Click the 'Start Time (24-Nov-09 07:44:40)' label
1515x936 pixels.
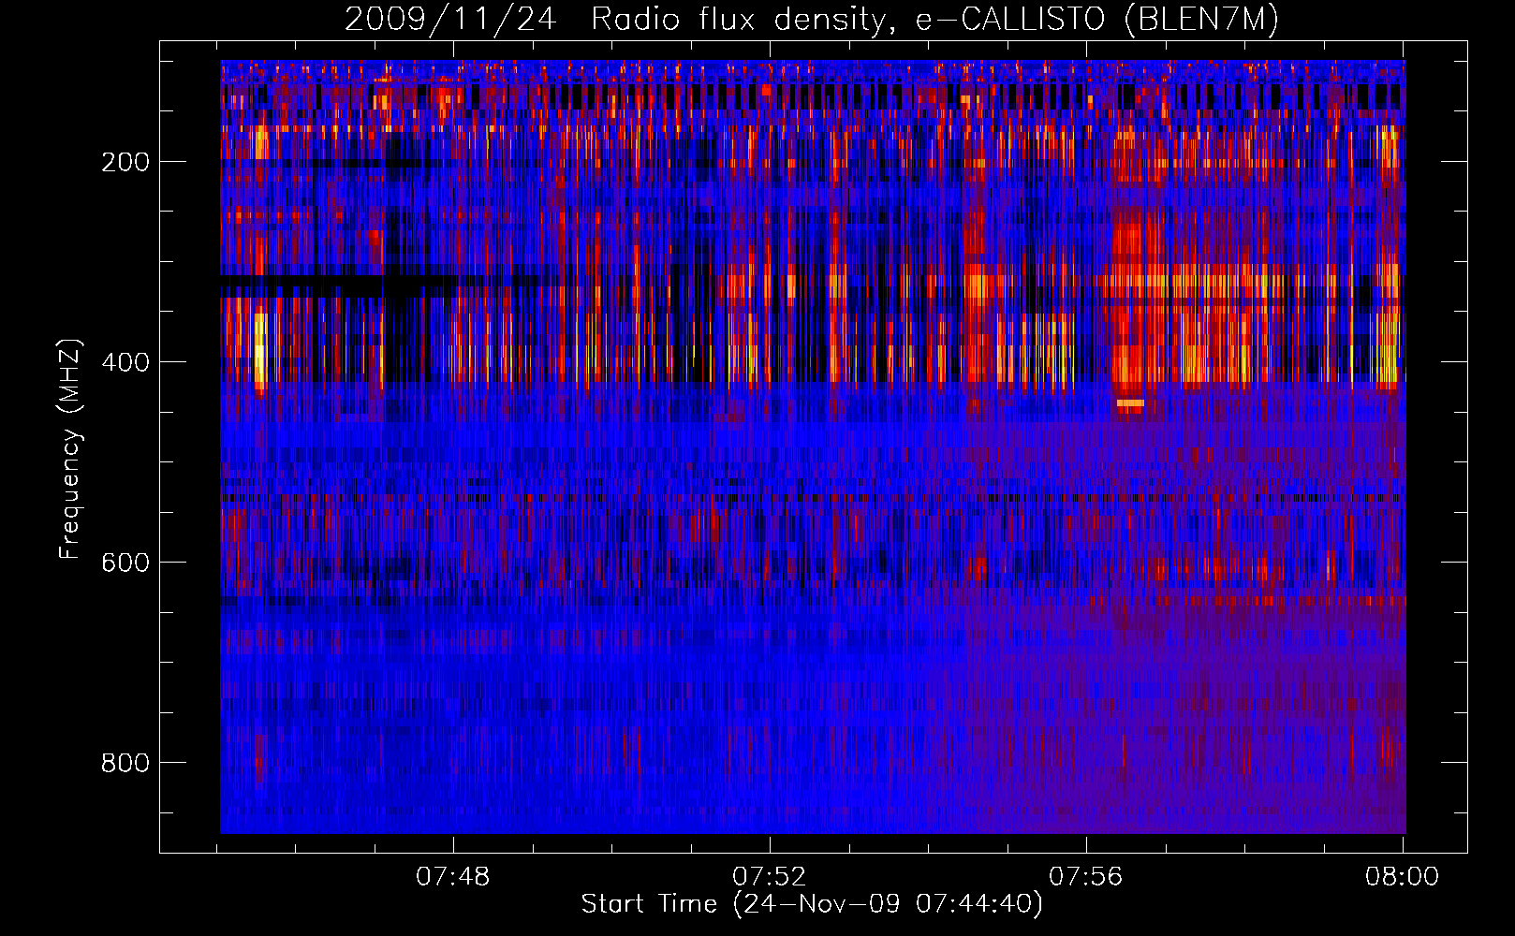[812, 904]
